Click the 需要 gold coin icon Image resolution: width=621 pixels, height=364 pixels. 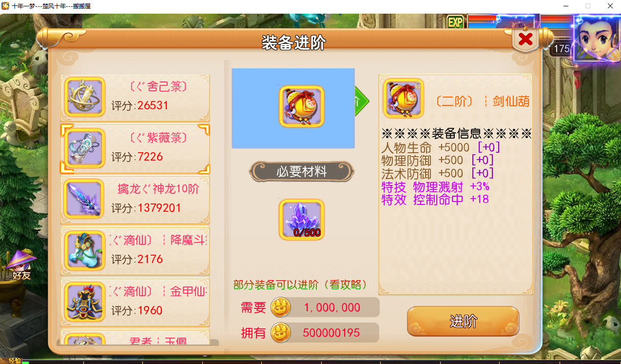tap(281, 307)
